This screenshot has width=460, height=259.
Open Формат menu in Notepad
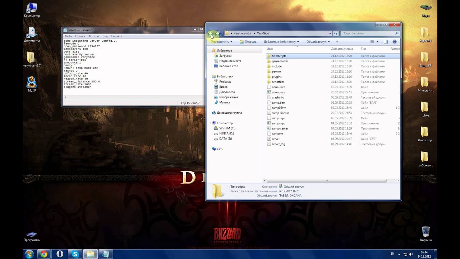(94, 36)
